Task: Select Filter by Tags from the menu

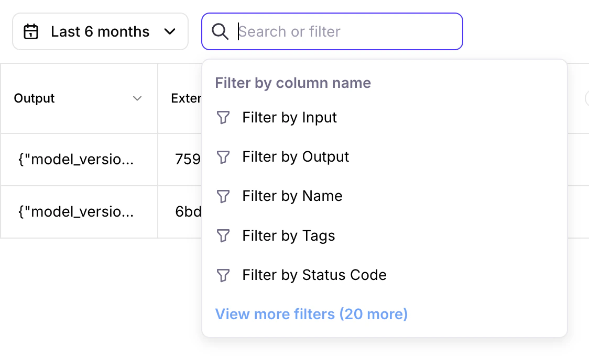Action: (288, 235)
